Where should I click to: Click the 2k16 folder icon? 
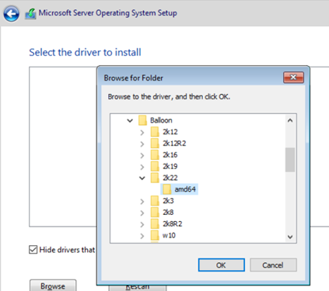[x=155, y=155]
